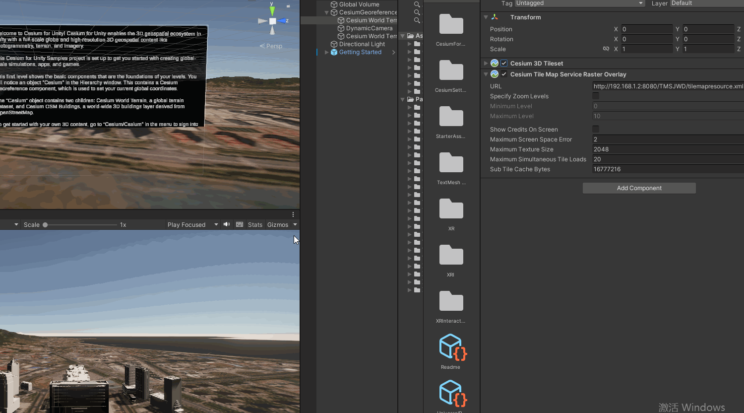This screenshot has height=413, width=744.
Task: Collapse the Transform component foldout
Action: click(x=486, y=17)
